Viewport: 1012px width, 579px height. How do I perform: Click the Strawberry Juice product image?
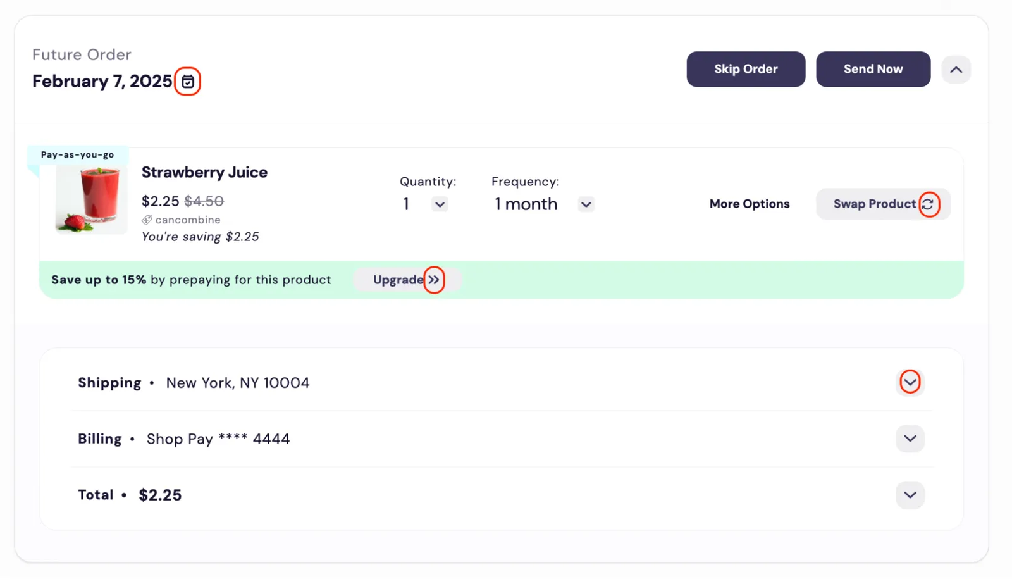click(x=92, y=199)
